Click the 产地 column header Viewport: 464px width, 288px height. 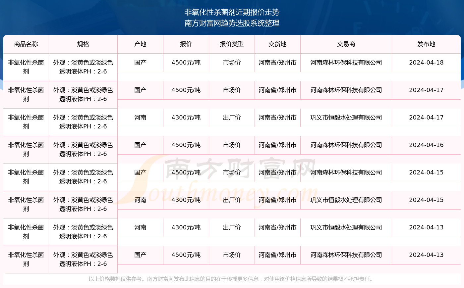tap(140, 44)
